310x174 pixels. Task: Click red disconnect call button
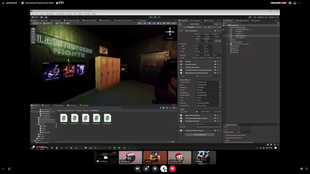pos(173,169)
